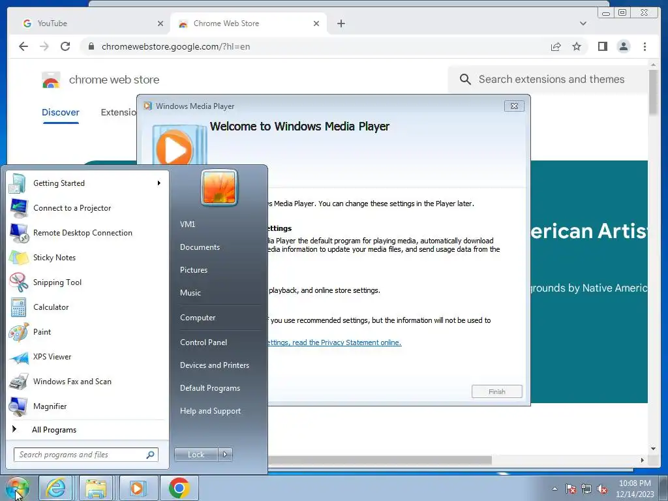Open VM1 user folder
This screenshot has width=668, height=501.
187,224
